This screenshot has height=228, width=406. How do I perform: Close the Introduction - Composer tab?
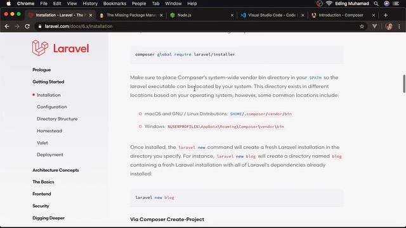(x=374, y=15)
